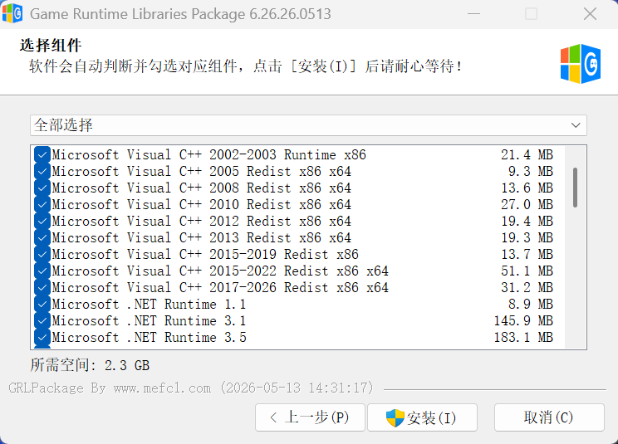Close the installer window
The height and width of the screenshot is (444, 618).
point(590,14)
